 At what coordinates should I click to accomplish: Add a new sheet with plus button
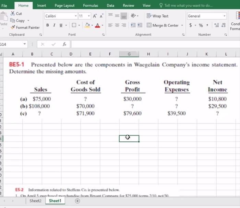pos(77,201)
